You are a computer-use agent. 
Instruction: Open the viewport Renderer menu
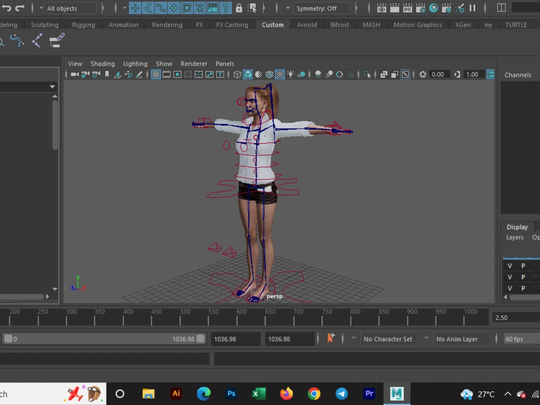click(x=194, y=64)
